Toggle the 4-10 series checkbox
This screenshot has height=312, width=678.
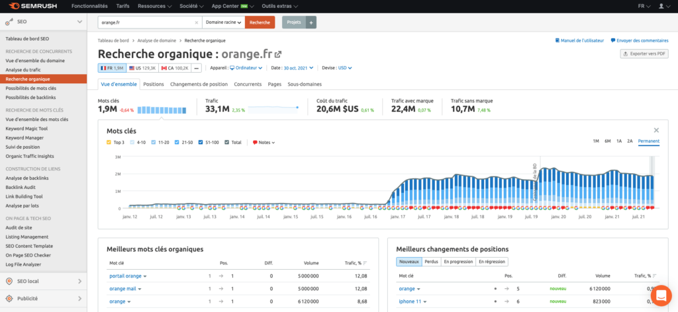tap(132, 142)
